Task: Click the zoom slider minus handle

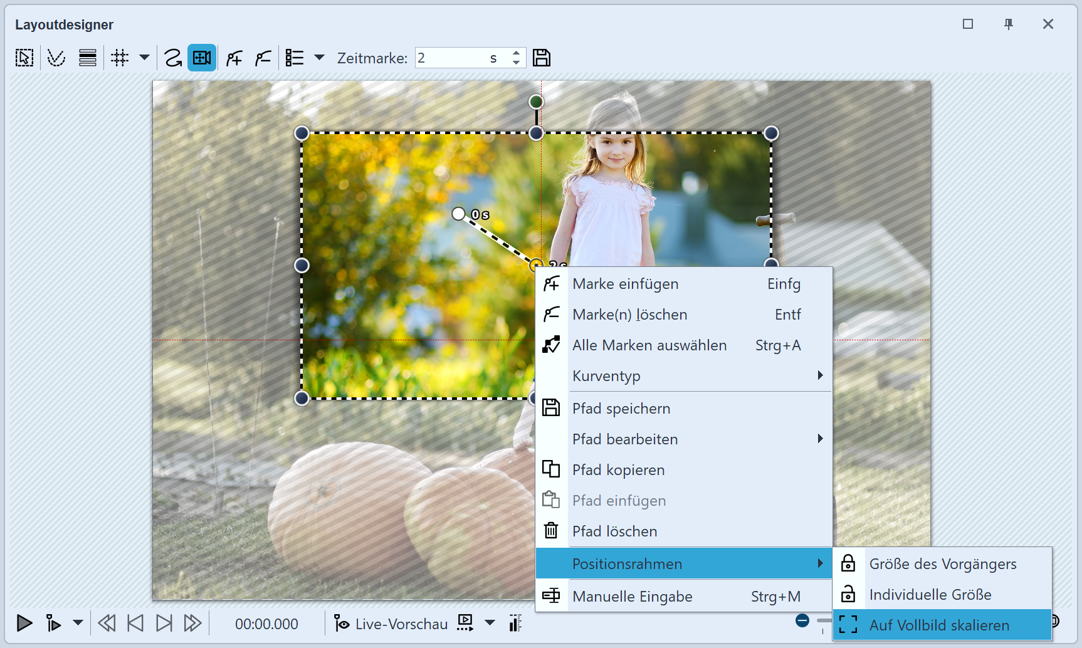Action: [x=802, y=621]
